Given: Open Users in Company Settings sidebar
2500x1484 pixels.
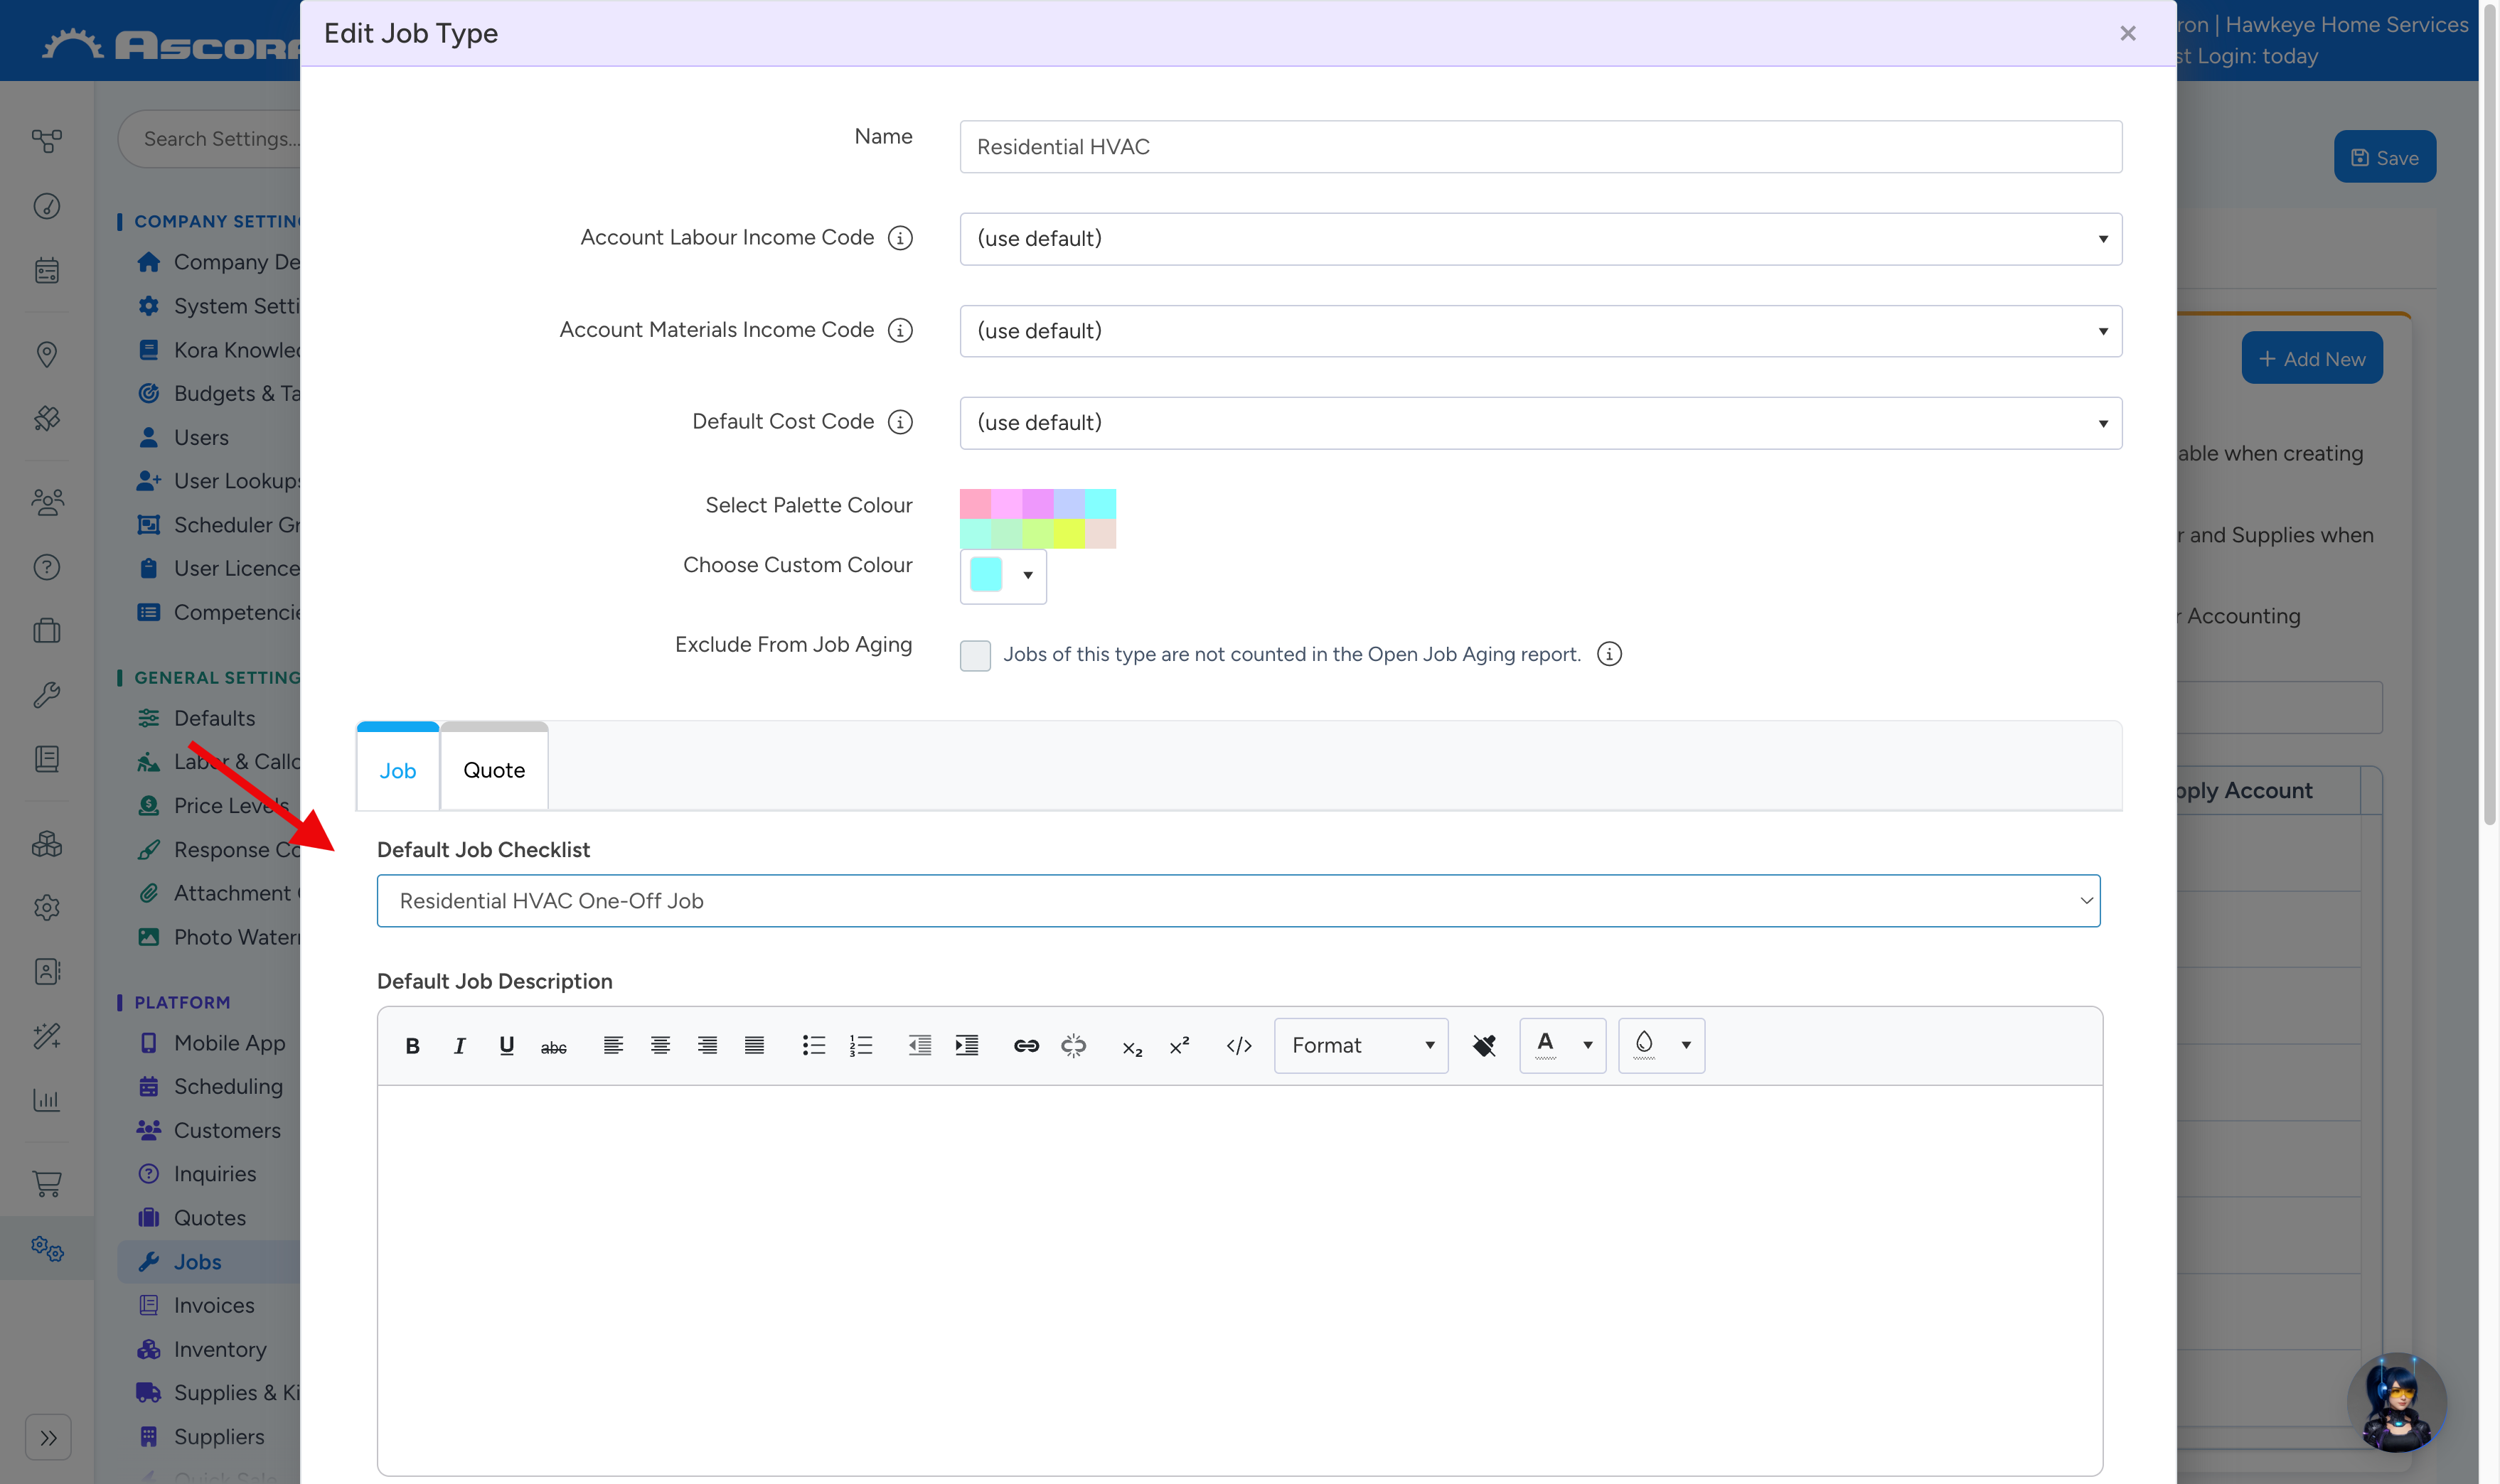Looking at the screenshot, I should click(x=201, y=438).
